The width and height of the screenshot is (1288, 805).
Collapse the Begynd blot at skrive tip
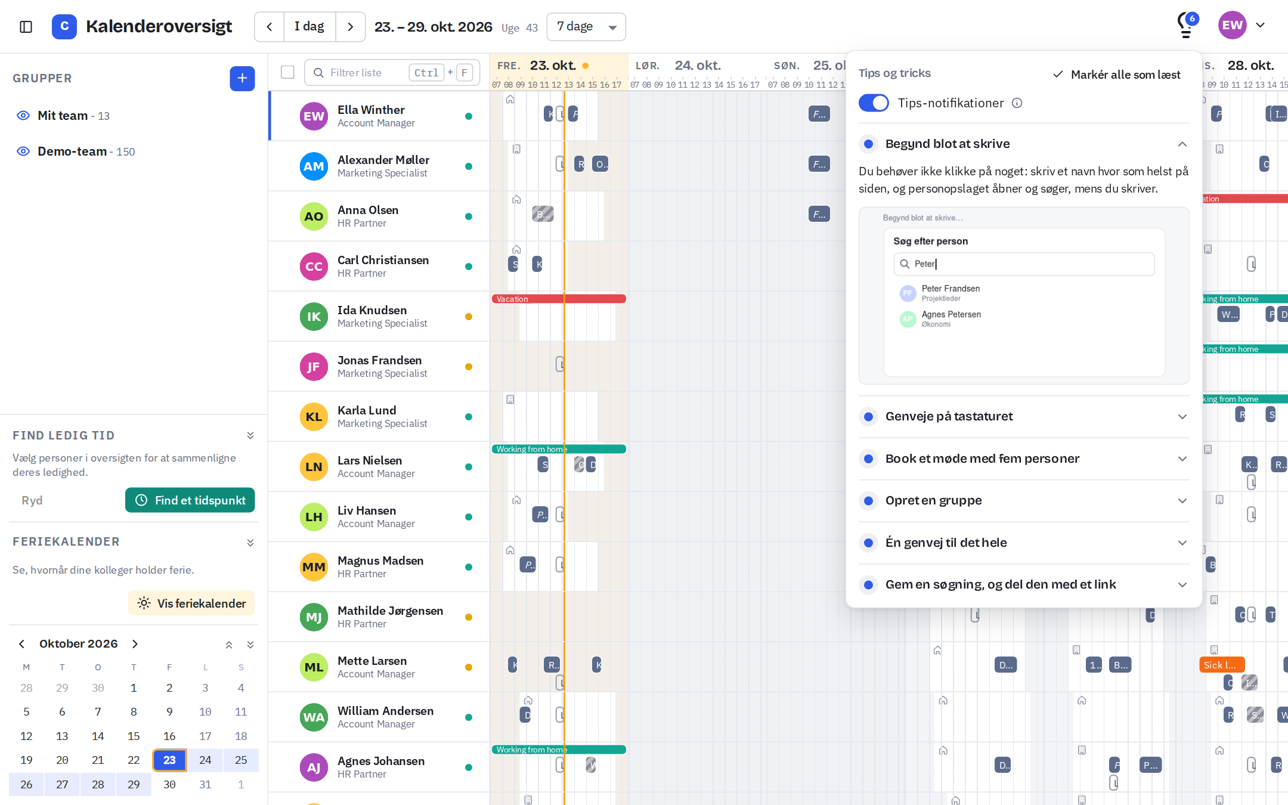[1024, 144]
